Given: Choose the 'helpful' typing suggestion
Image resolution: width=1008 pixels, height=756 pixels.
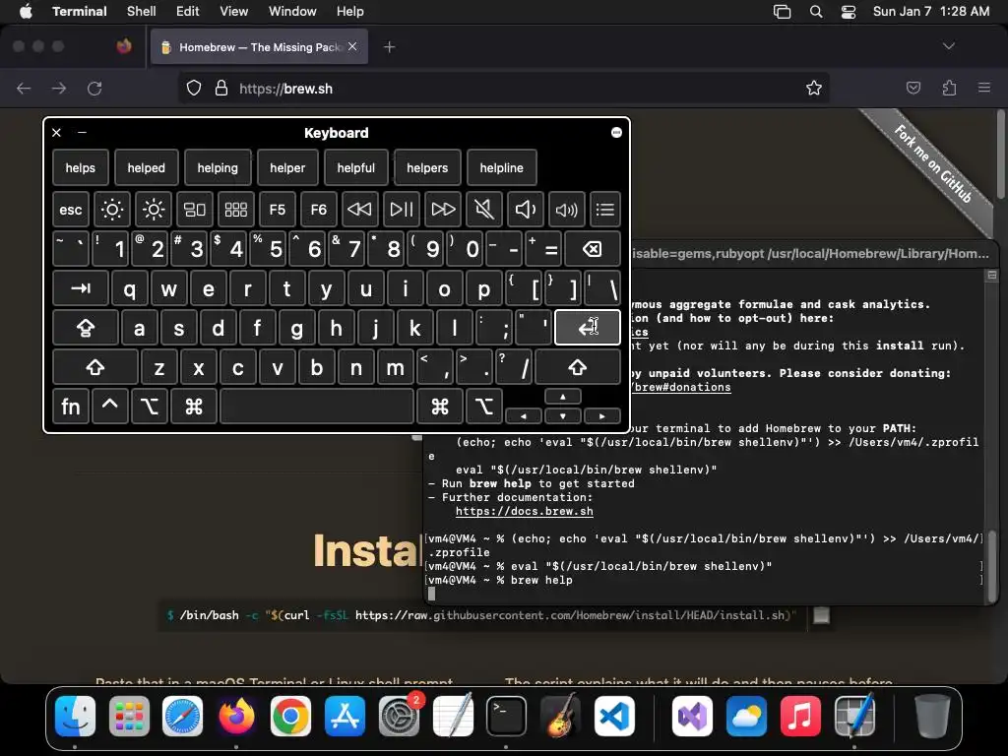Looking at the screenshot, I should pyautogui.click(x=356, y=167).
